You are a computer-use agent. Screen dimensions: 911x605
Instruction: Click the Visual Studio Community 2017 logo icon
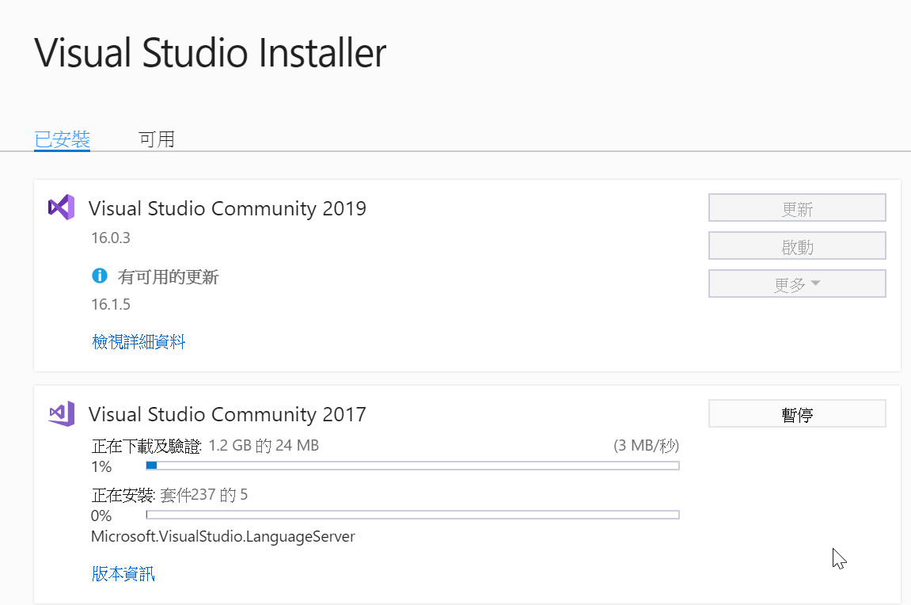(61, 414)
